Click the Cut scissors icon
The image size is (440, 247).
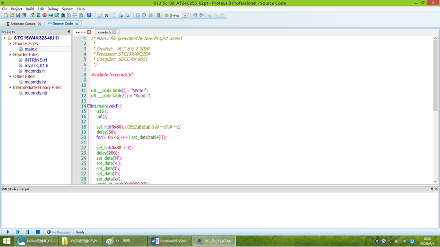click(x=209, y=16)
